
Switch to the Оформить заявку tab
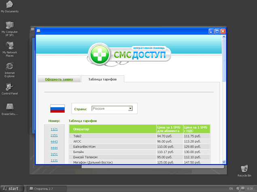59,79
